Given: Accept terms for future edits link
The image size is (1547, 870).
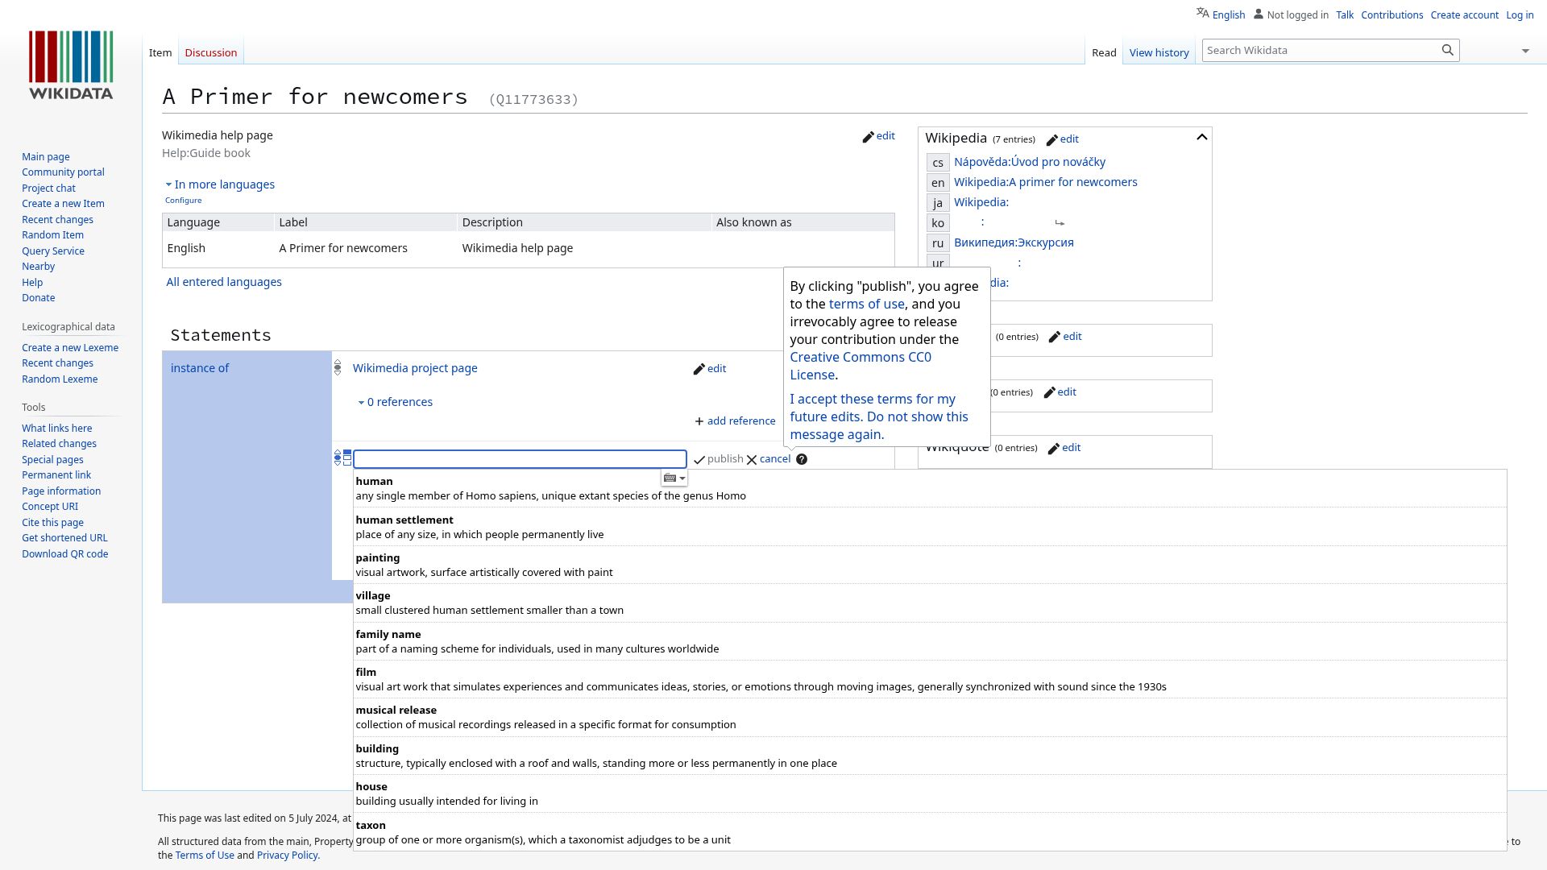Looking at the screenshot, I should pos(878,416).
